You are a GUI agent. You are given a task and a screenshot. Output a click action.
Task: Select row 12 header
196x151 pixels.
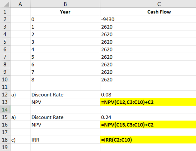pyautogui.click(x=5, y=95)
